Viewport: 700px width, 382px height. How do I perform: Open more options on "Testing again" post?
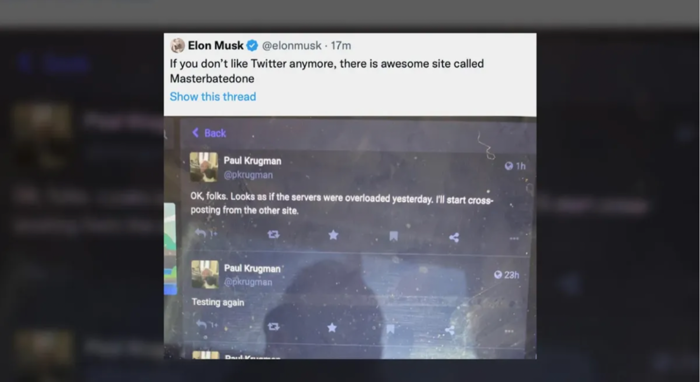(x=509, y=331)
